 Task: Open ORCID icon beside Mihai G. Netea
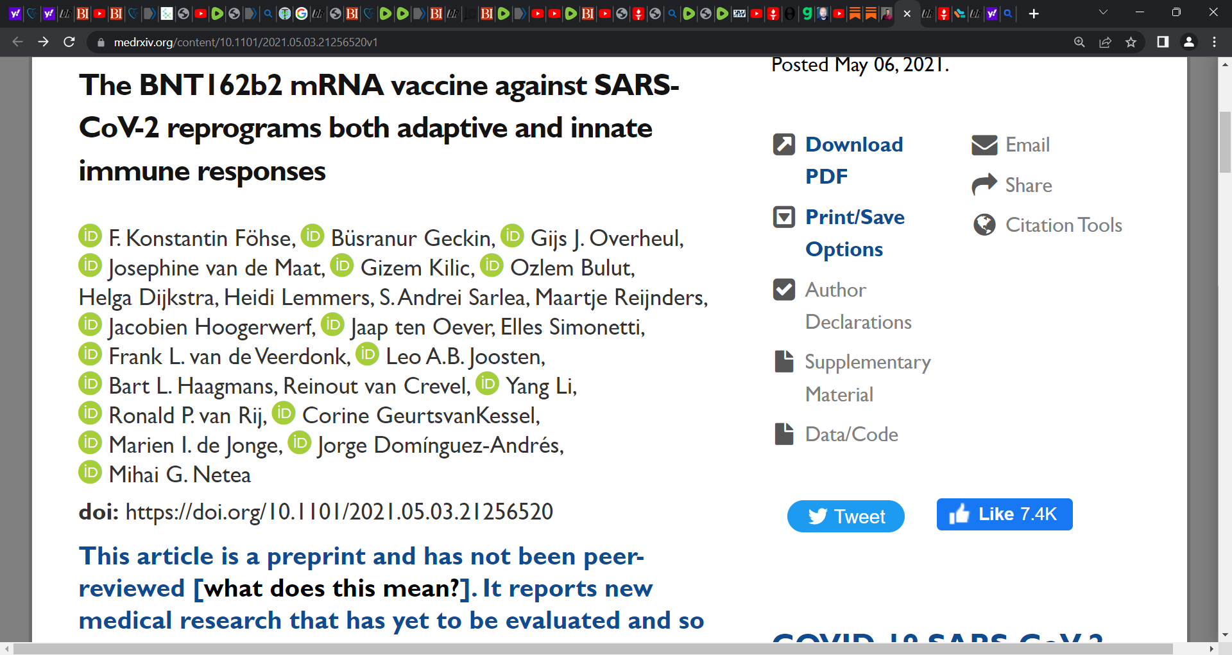click(x=90, y=473)
